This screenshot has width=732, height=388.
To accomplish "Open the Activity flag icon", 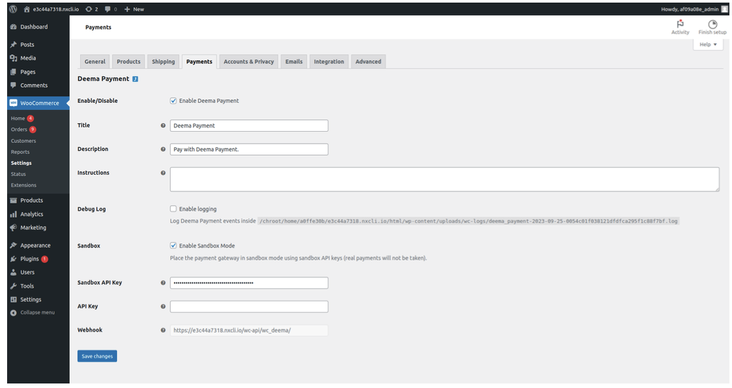I will pos(680,24).
